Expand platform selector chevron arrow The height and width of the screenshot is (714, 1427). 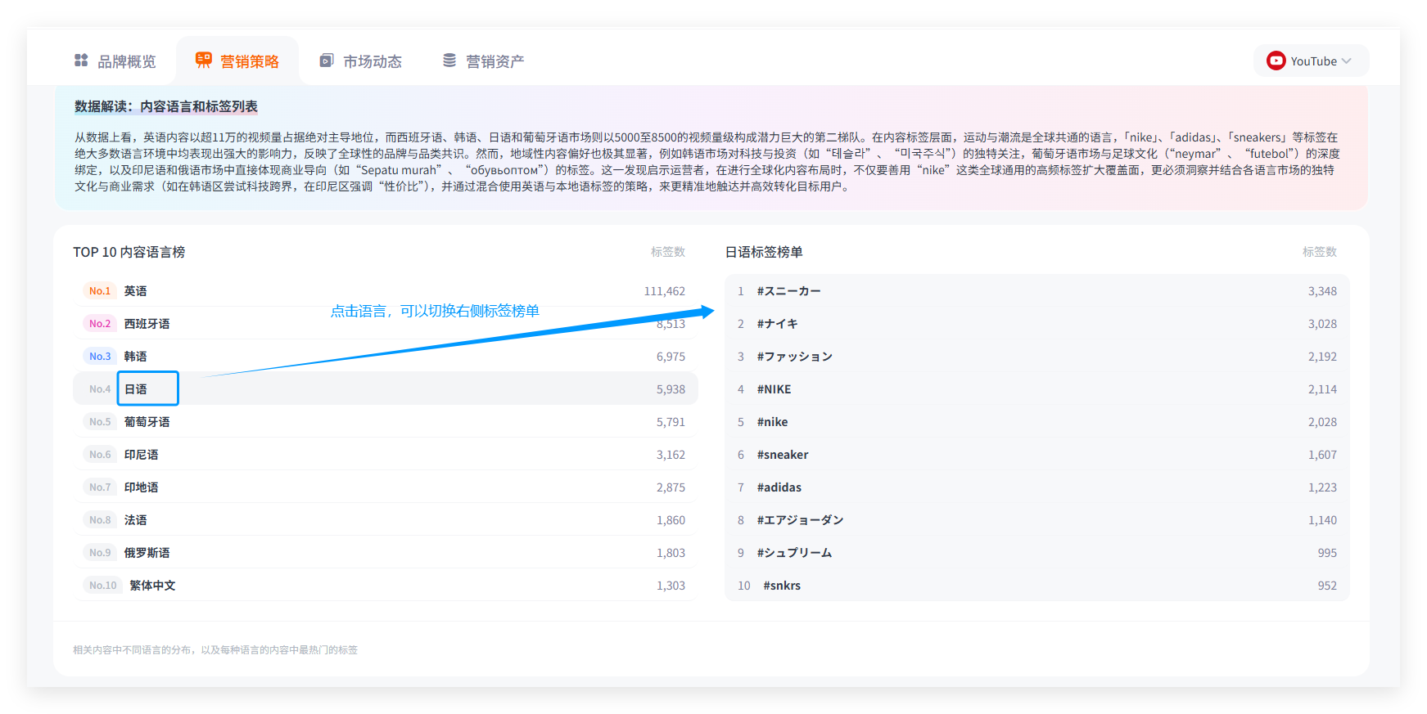pos(1347,61)
